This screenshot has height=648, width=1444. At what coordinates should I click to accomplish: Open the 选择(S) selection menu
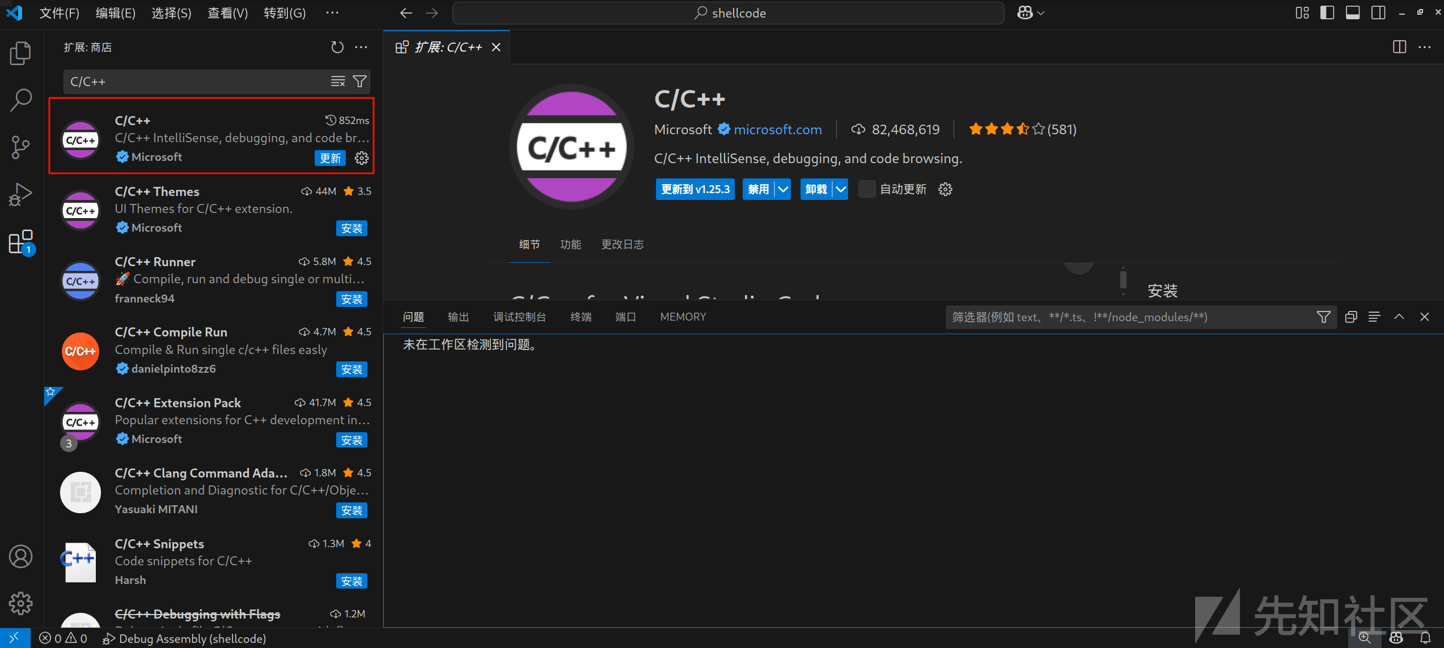[x=171, y=13]
